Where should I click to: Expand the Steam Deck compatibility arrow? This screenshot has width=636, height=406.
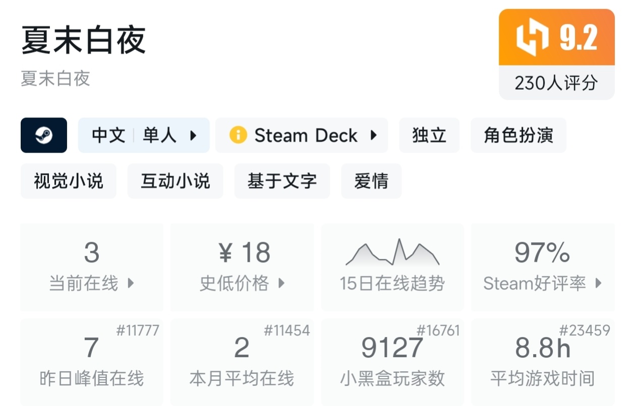(x=373, y=135)
